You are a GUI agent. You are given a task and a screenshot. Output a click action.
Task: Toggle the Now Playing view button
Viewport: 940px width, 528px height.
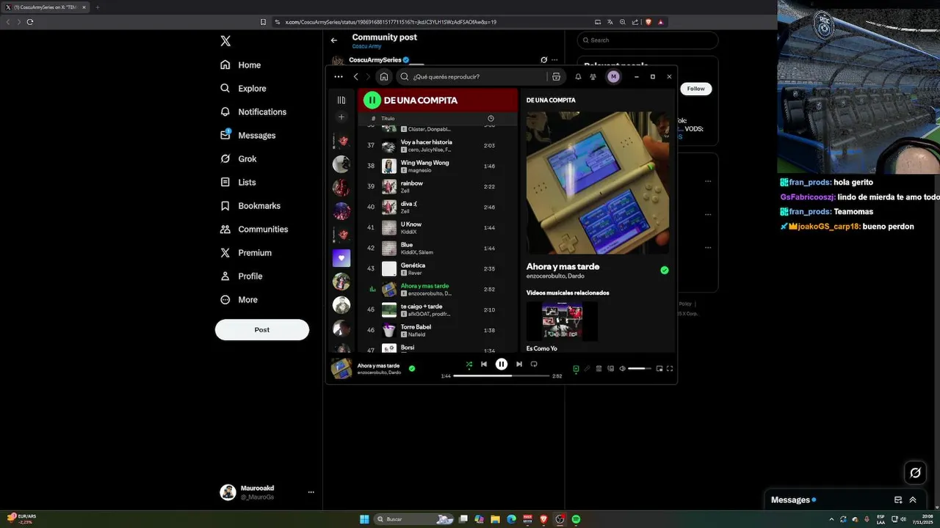click(x=576, y=368)
